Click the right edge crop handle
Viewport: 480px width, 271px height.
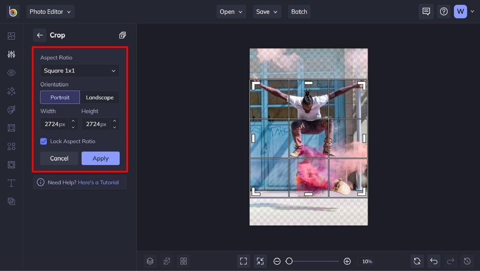(x=364, y=138)
